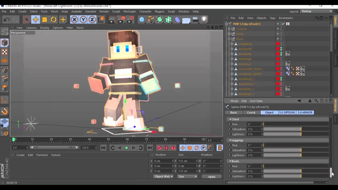Toggle the coordinate system cube icon

[101, 20]
